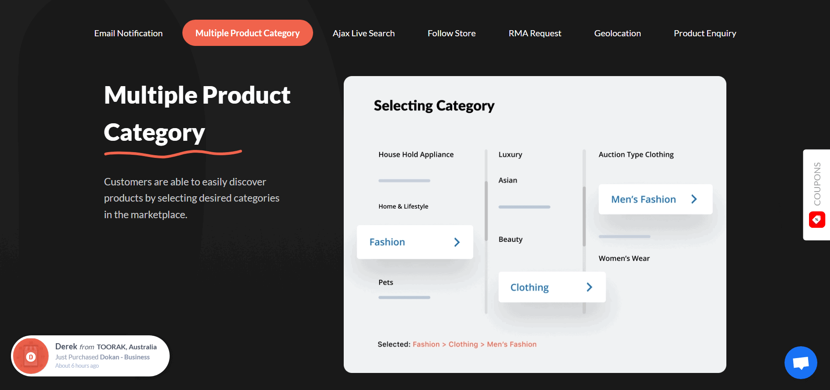Click House Hold Appliance category
The height and width of the screenshot is (390, 830).
coord(416,154)
